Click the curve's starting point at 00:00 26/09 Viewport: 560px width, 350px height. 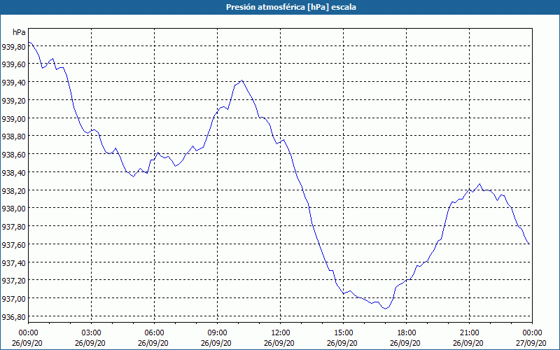pos(29,42)
